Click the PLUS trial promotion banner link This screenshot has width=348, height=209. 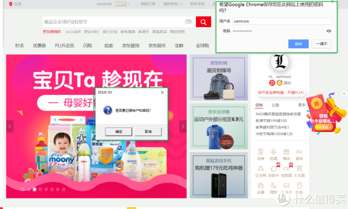281,93
